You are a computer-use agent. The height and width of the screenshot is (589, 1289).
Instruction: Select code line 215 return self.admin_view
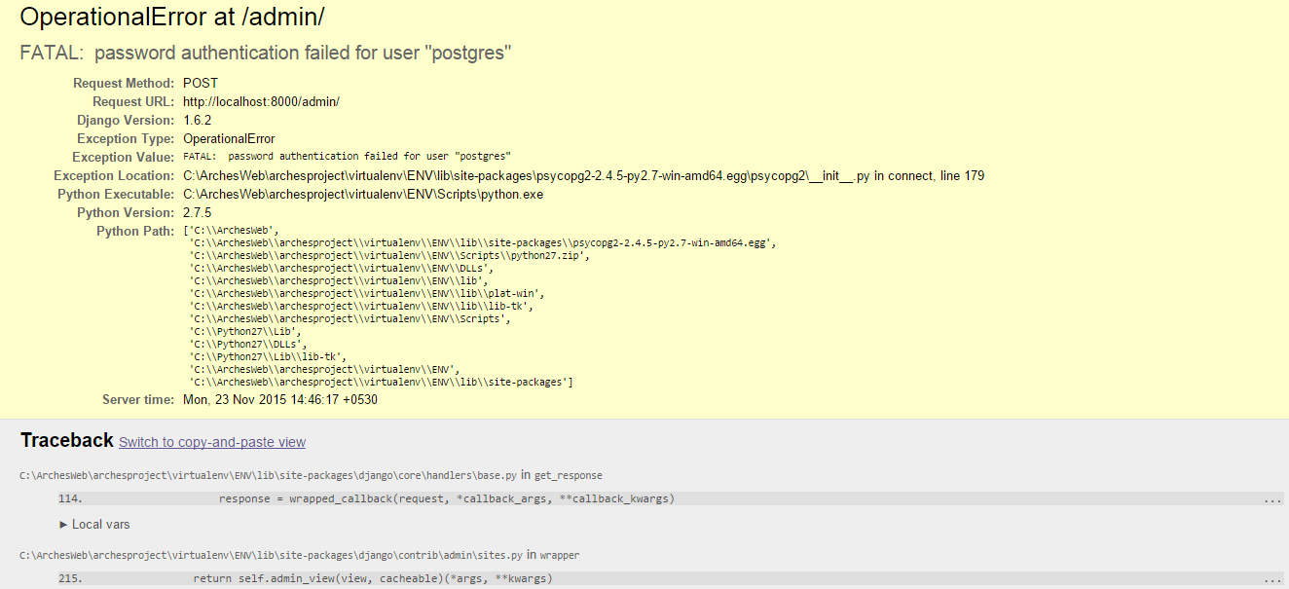click(x=672, y=578)
